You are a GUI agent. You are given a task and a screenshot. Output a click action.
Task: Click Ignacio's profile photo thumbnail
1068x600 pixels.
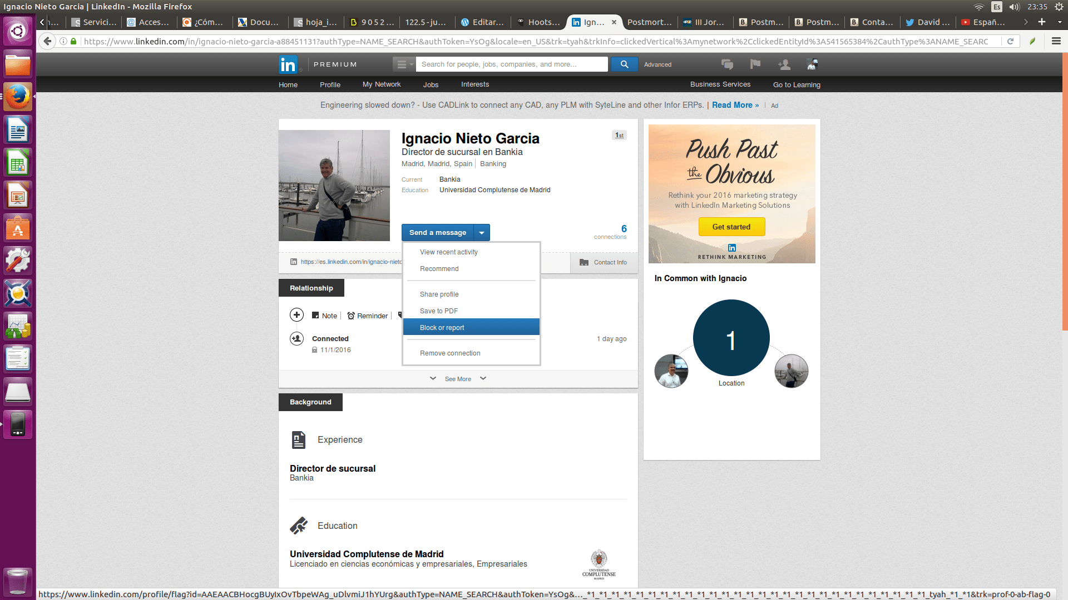[334, 186]
